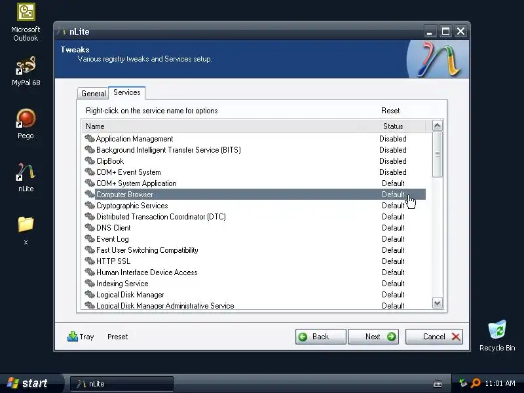This screenshot has height=393, width=524.
Task: Click Default status of Computer Browser
Action: pyautogui.click(x=393, y=194)
